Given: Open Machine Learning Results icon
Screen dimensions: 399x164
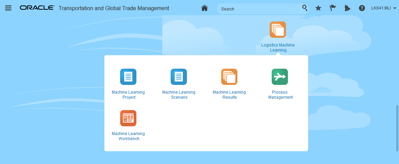Looking at the screenshot, I should point(229,77).
